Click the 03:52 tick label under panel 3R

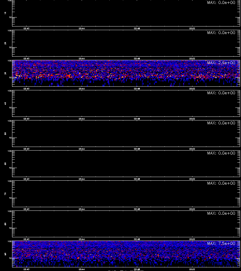[x=192, y=89]
